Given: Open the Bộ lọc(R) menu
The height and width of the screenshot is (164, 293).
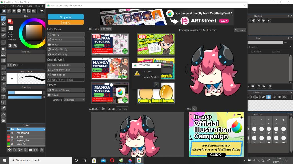Looking at the screenshot, I should (x=39, y=6).
